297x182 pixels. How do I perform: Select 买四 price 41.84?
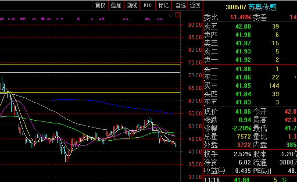point(243,94)
